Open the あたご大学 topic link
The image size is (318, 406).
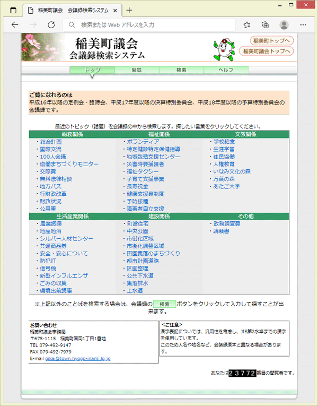click(x=226, y=186)
